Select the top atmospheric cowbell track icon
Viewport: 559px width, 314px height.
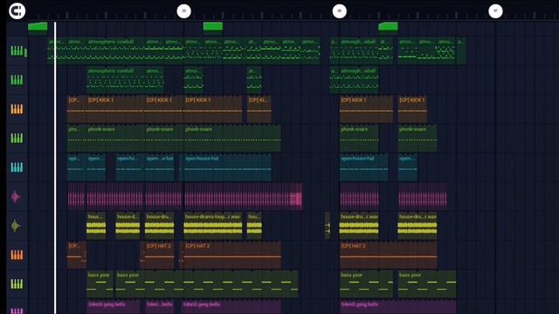pos(17,51)
